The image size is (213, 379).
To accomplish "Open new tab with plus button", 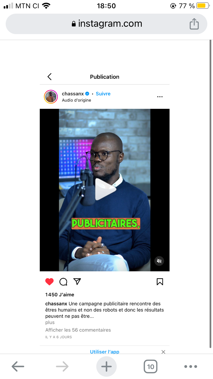I will click(106, 366).
